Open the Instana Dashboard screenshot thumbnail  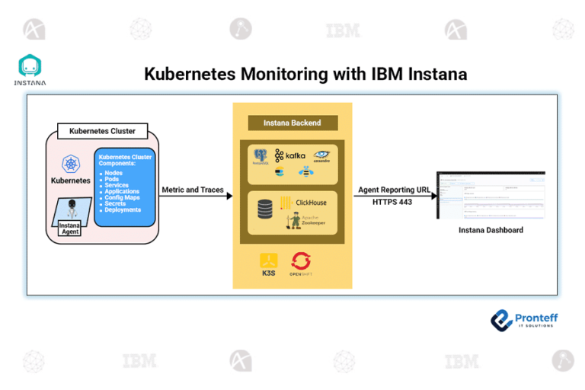coord(490,195)
